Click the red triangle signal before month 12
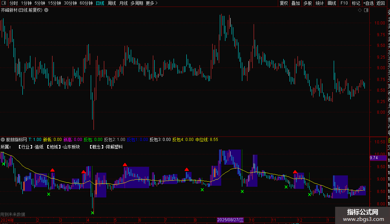390x224 pixels. coord(295,172)
